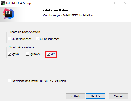Click the Create Associations group label
Screen dimensions: 131x101
click(x=21, y=47)
